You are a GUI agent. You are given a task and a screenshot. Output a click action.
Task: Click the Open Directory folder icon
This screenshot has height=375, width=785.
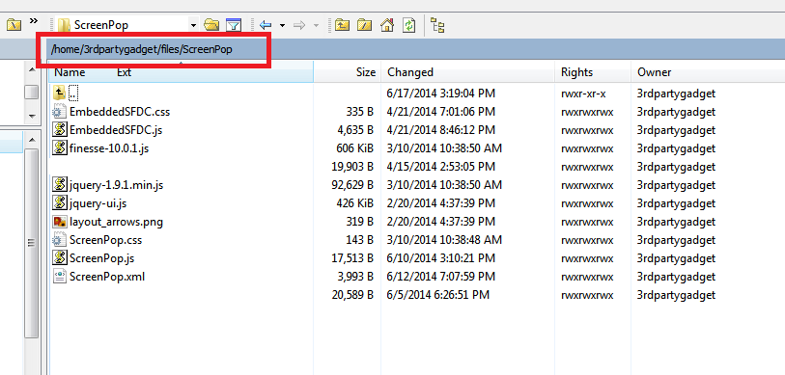tap(211, 24)
